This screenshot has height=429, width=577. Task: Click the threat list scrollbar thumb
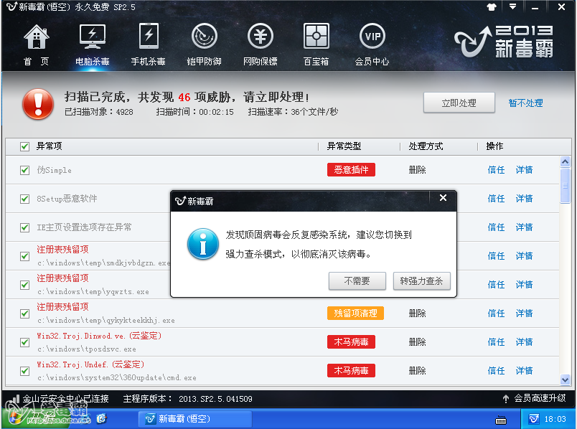click(566, 186)
